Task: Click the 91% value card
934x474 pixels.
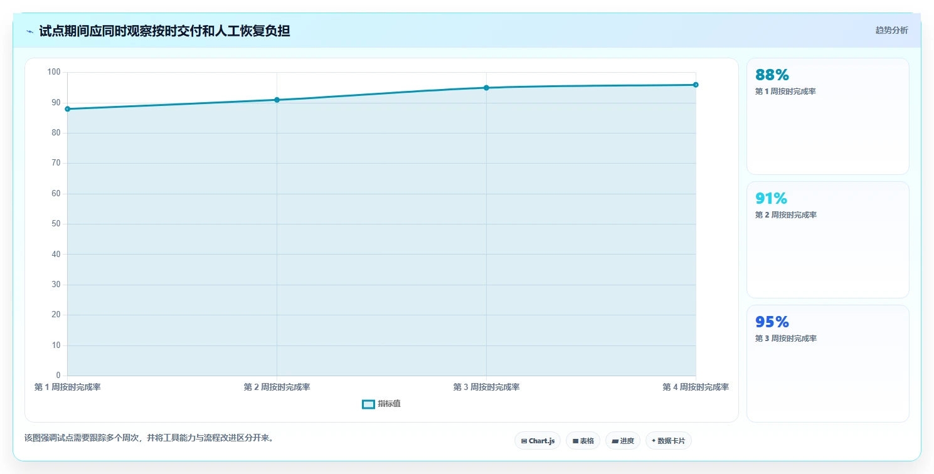Action: (x=827, y=240)
